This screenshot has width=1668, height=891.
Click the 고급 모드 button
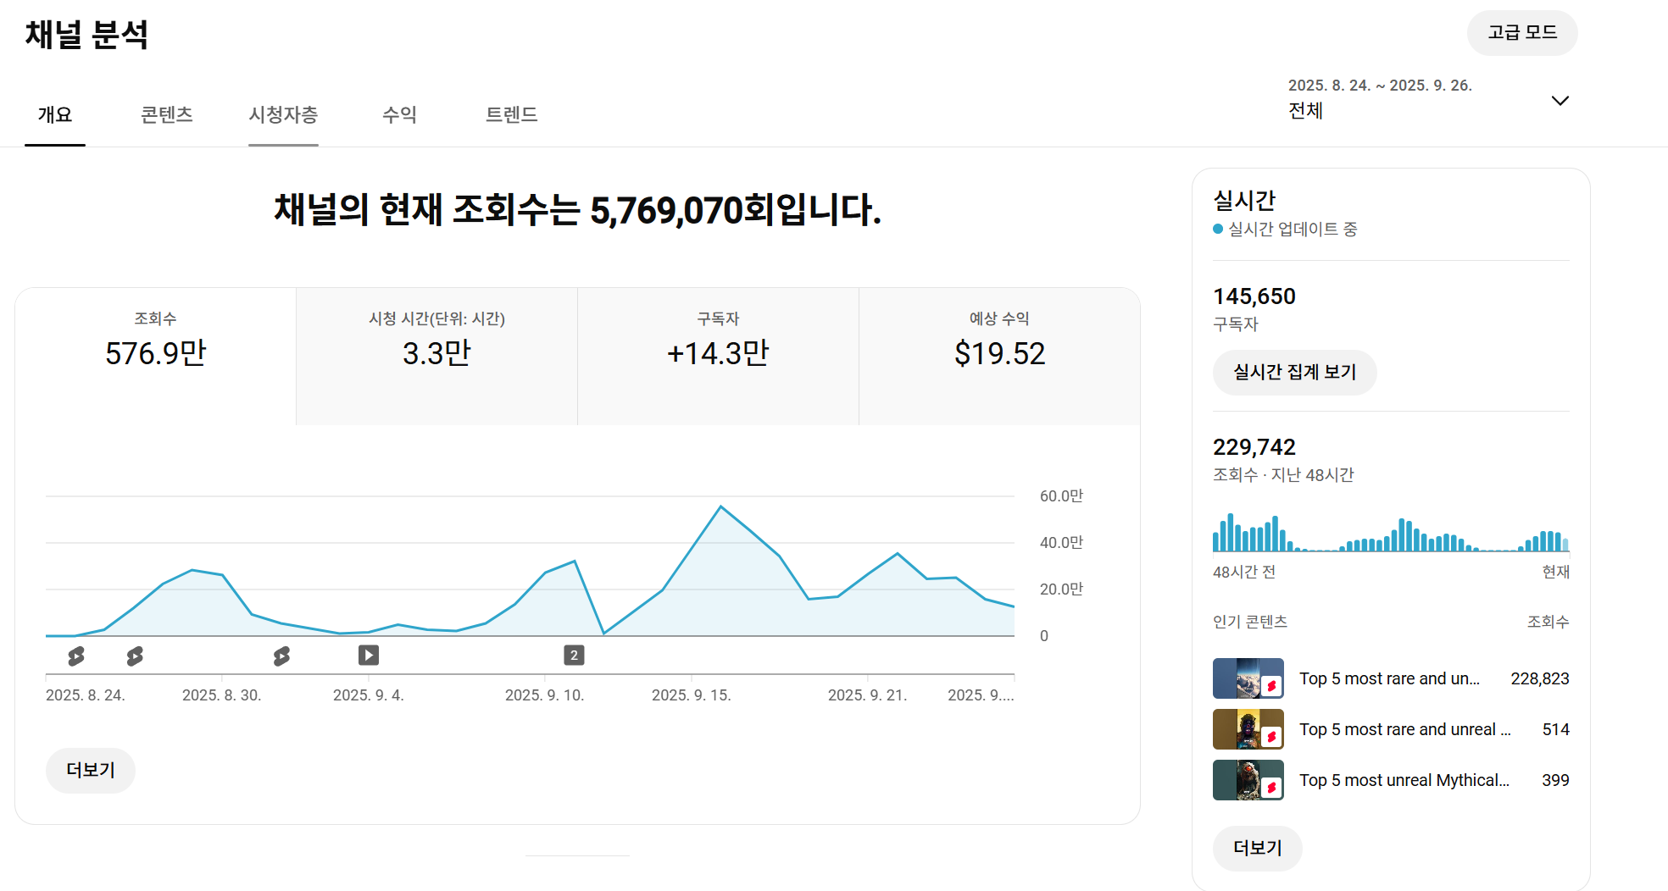click(1521, 33)
